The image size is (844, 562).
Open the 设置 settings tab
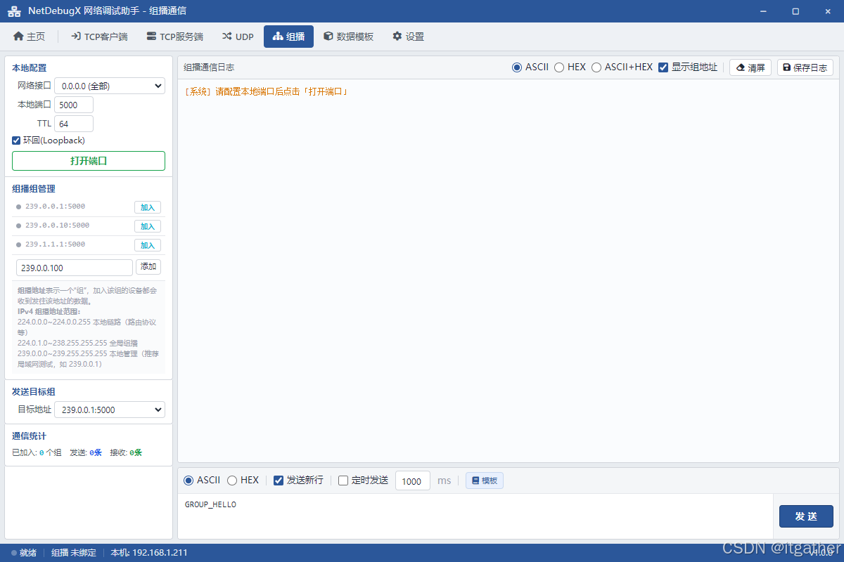(x=408, y=37)
